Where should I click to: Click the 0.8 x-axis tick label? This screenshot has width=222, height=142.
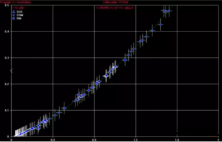click(94, 139)
